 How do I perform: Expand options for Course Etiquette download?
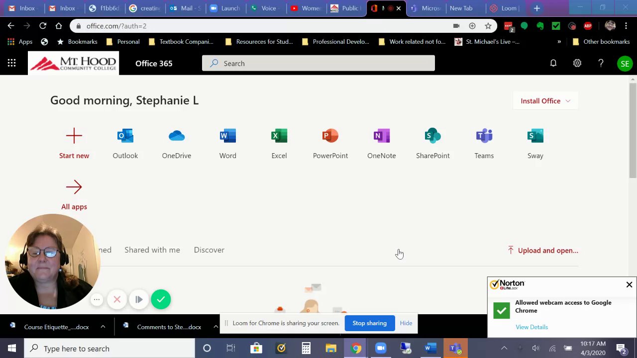click(103, 327)
